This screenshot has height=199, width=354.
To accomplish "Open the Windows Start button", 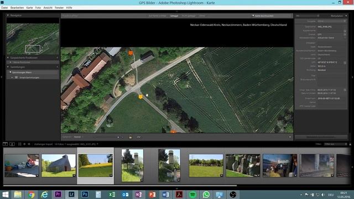I will click(5, 194).
